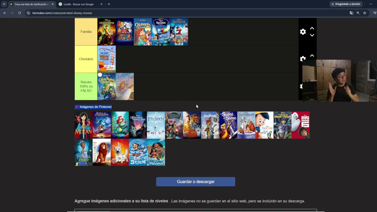Pick the Princess and the Frog poster
This screenshot has width=377, height=212.
pyautogui.click(x=84, y=152)
